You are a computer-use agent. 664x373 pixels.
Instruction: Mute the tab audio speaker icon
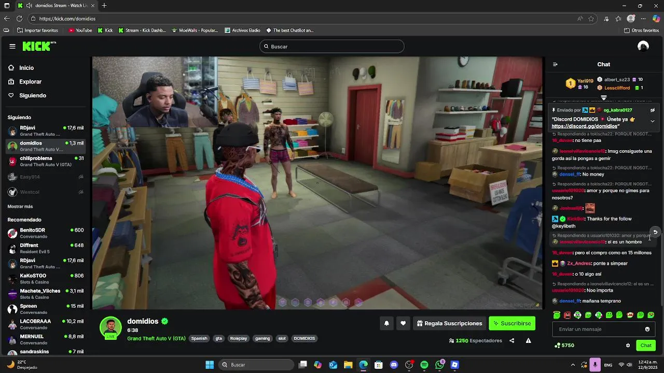(x=30, y=6)
